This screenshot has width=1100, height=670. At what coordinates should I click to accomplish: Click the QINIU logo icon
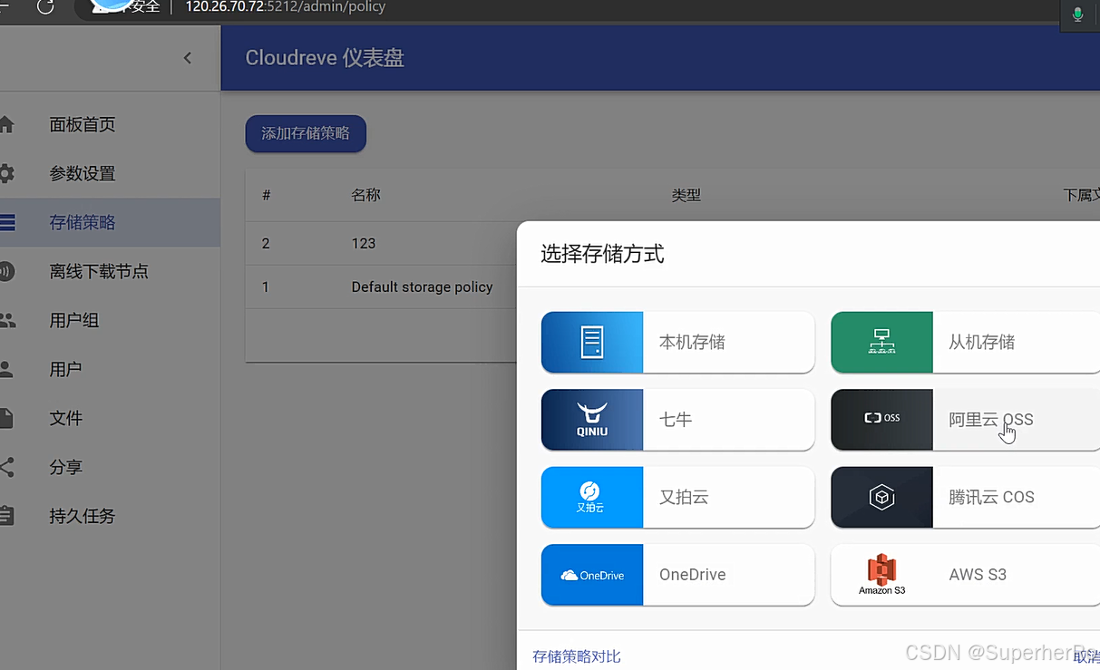592,420
